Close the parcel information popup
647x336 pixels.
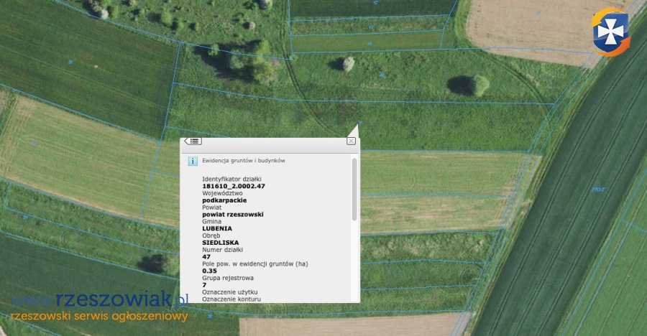(351, 141)
